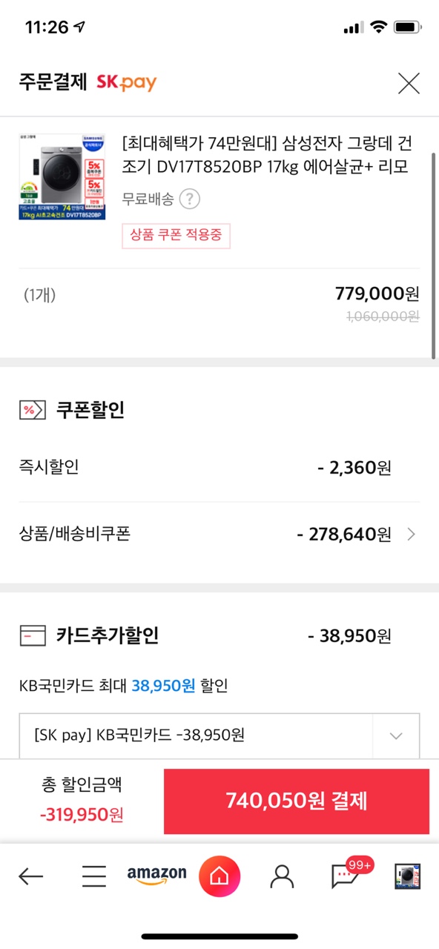
Task: Tap the Samsung dryer product title
Action: (x=266, y=154)
